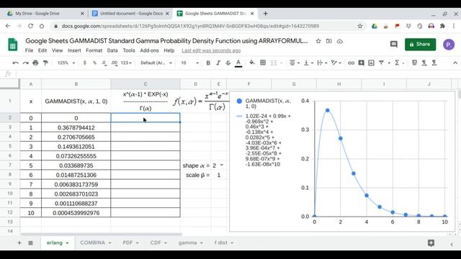
Task: Open the Edit menu
Action: [x=42, y=50]
